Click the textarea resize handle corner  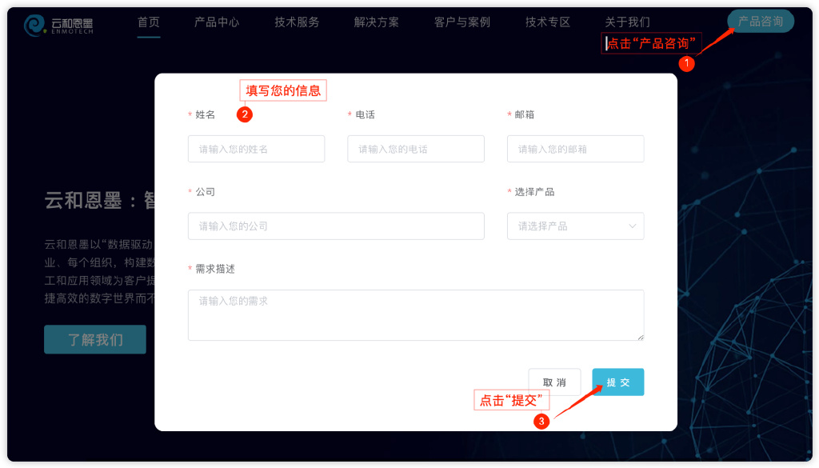point(641,338)
